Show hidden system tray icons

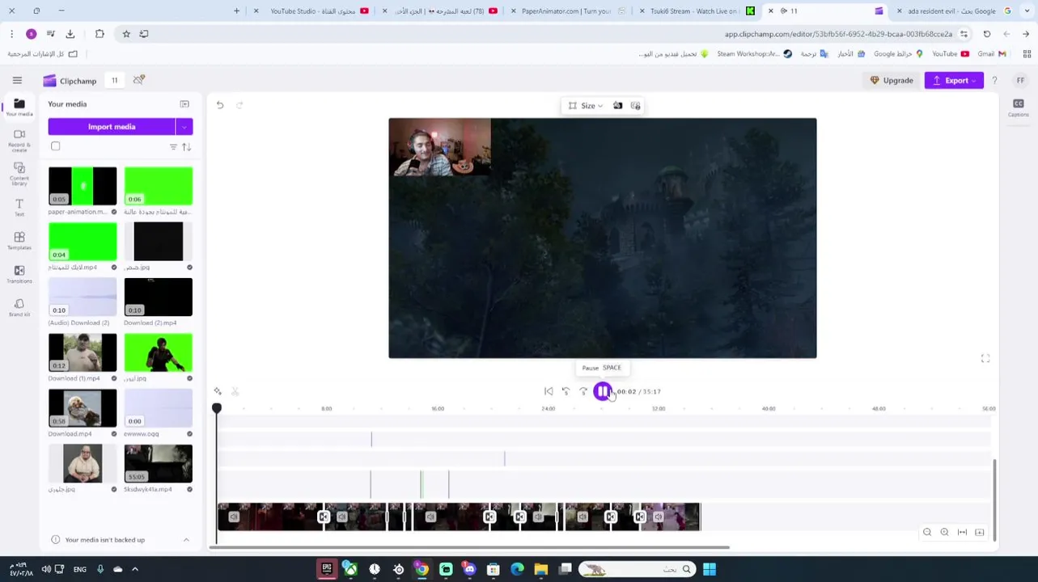tap(135, 569)
